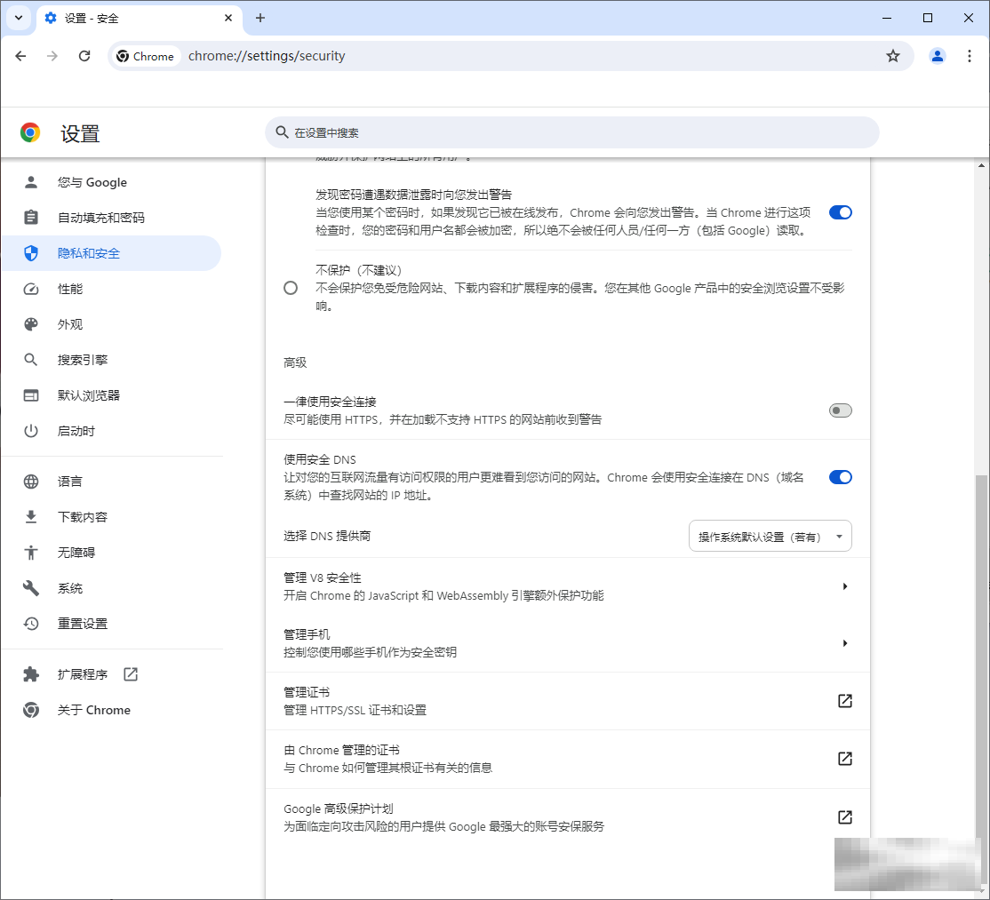Image resolution: width=990 pixels, height=900 pixels.
Task: Click the 无障碍 accessibility icon
Action: click(x=31, y=553)
